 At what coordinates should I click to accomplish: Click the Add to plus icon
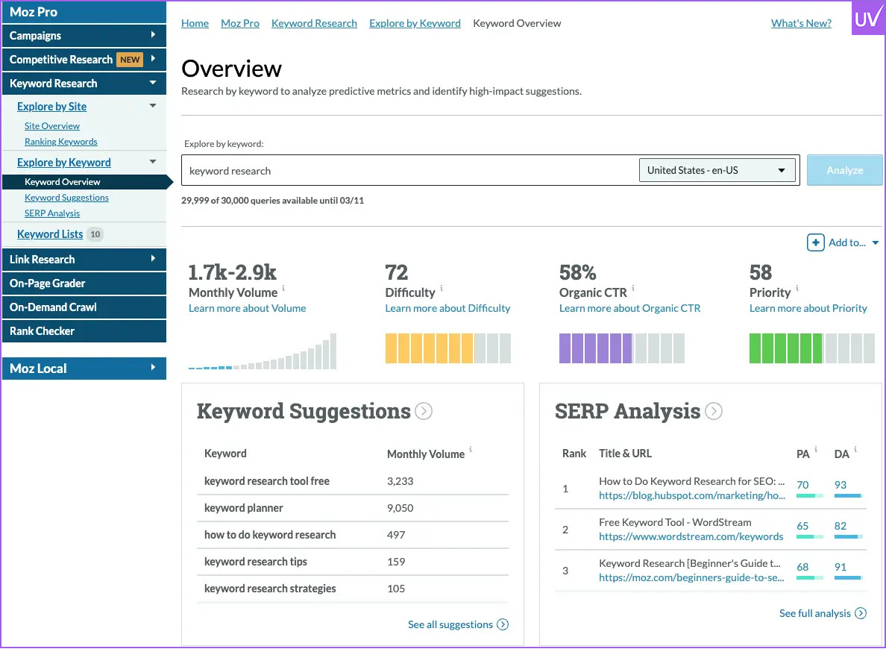coord(815,242)
